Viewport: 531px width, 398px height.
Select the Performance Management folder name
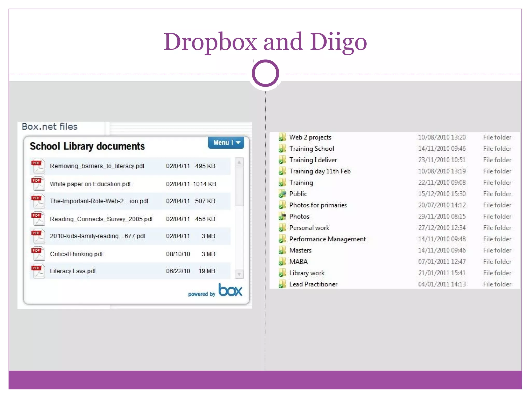(x=327, y=239)
